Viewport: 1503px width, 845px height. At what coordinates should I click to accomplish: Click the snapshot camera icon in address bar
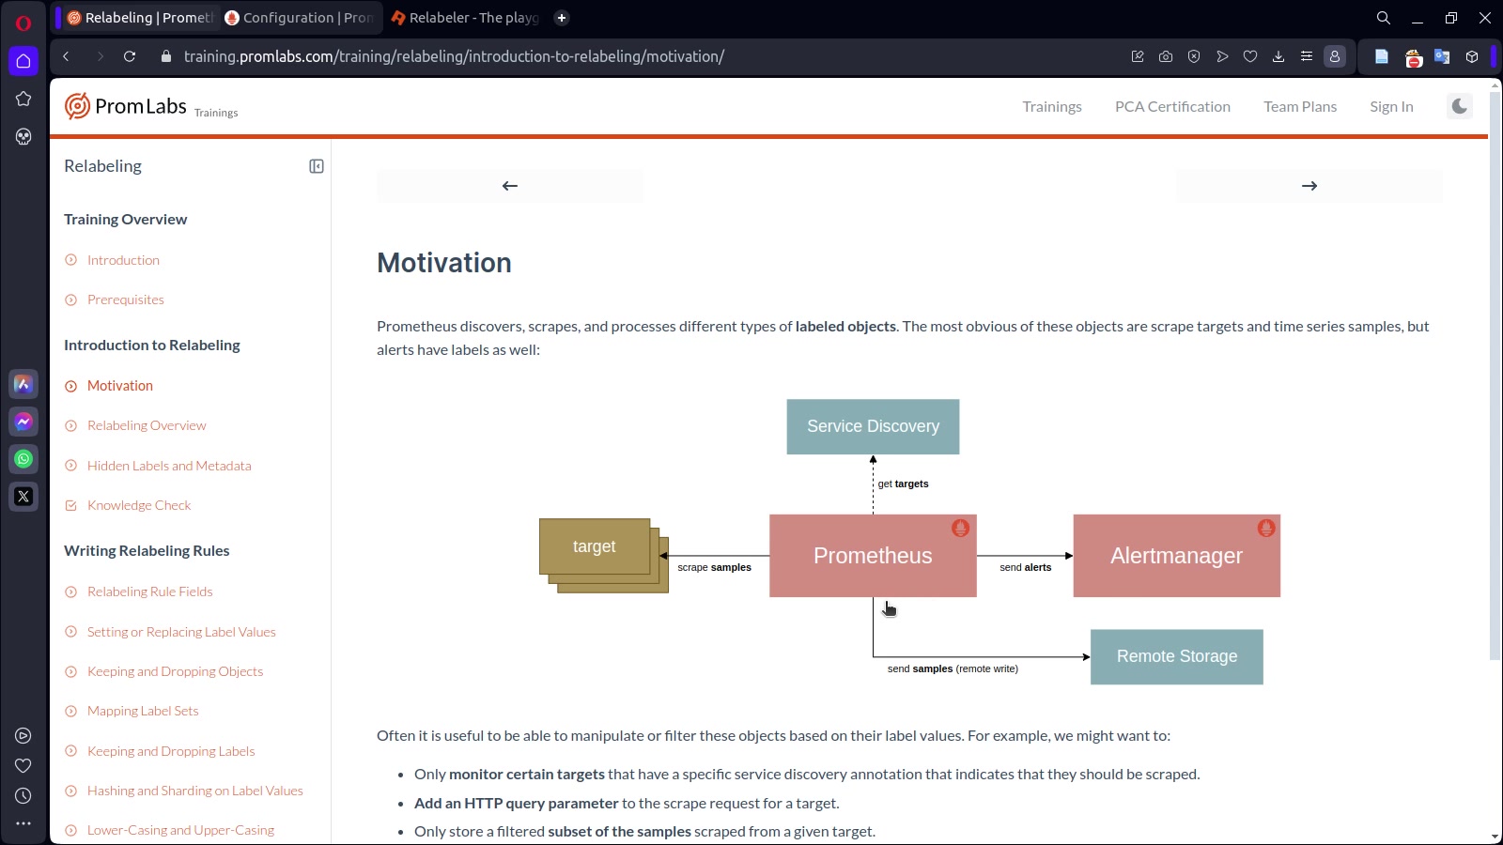point(1166,56)
